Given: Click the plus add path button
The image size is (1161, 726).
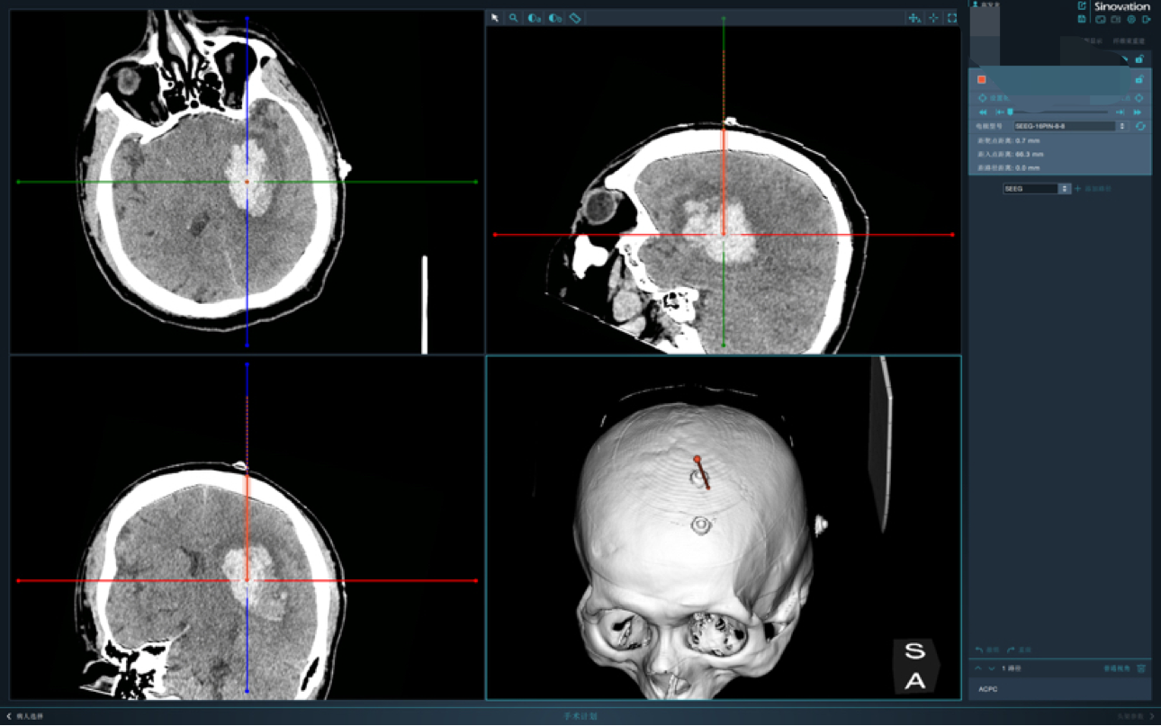Looking at the screenshot, I should tap(1077, 189).
